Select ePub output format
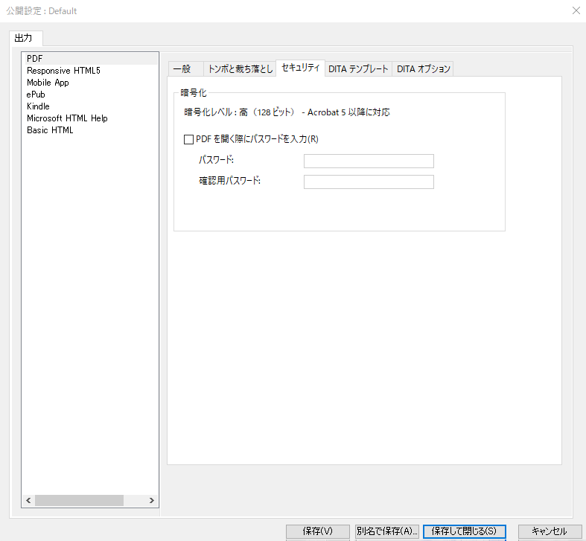Viewport: 586px width, 541px height. pos(36,95)
